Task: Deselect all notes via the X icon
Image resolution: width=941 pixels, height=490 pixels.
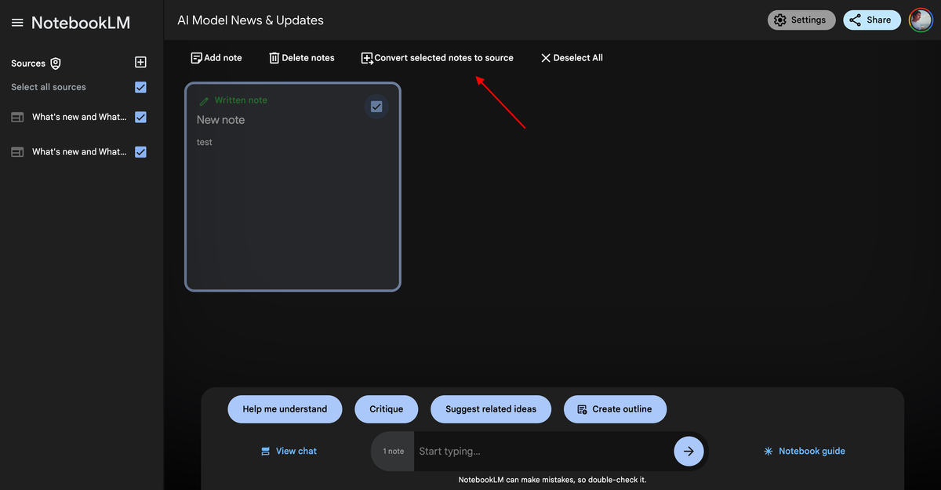Action: click(x=545, y=57)
